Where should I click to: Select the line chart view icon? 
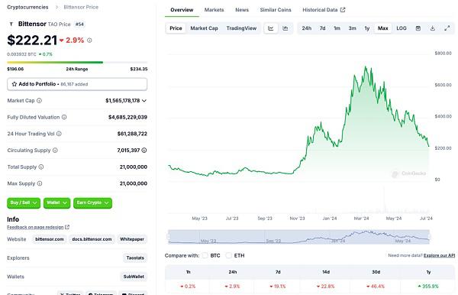[271, 28]
